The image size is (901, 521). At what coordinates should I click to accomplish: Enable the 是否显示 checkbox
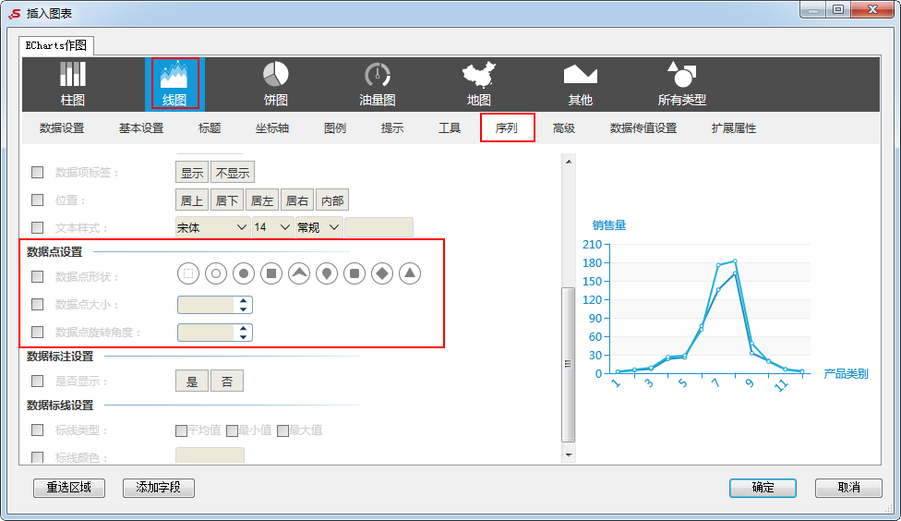coord(37,381)
